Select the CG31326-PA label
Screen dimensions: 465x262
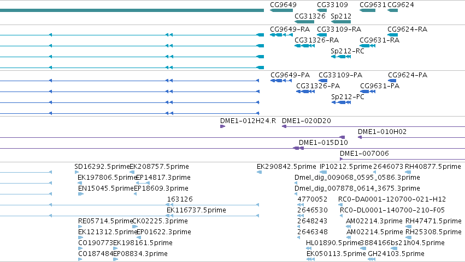click(318, 86)
